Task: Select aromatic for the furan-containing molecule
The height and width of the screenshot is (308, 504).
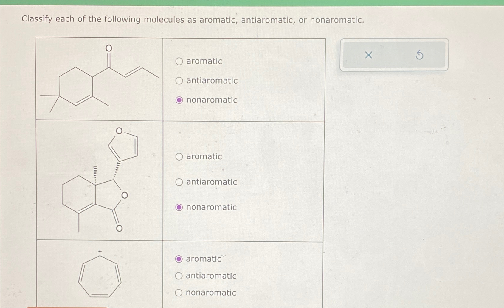Action: 179,157
